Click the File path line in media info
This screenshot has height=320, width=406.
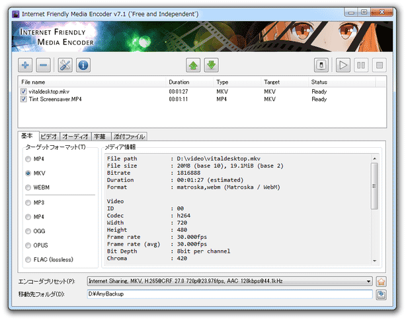184,158
